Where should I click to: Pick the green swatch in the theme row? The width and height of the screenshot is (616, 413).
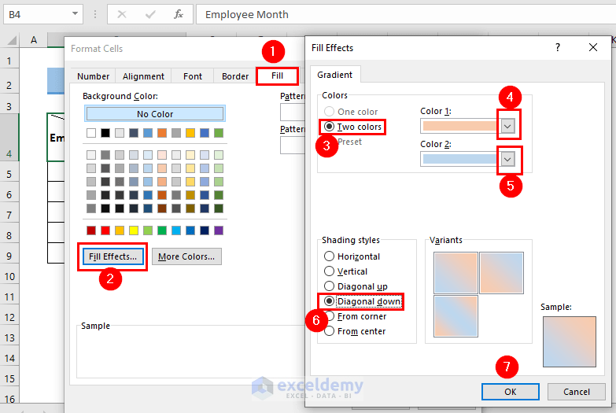tap(219, 133)
